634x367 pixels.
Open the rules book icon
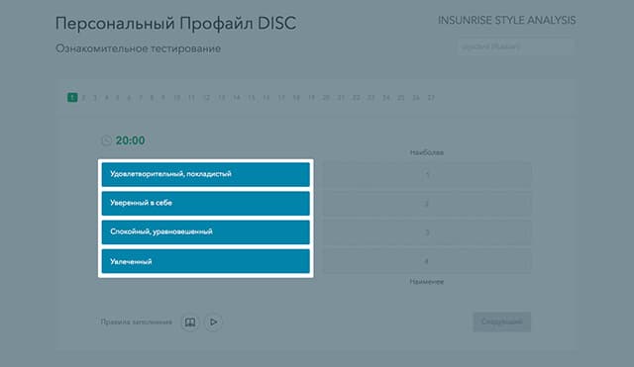[190, 322]
